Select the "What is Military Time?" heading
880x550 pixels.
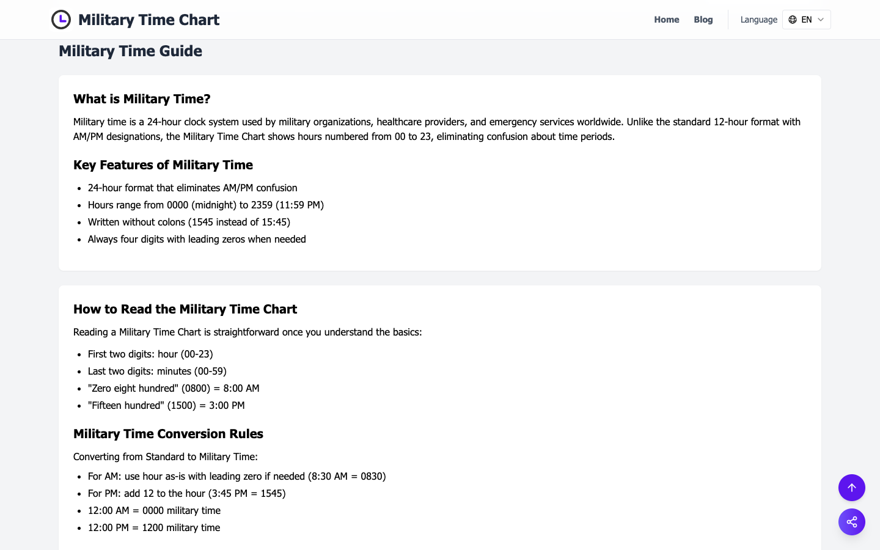coord(142,99)
